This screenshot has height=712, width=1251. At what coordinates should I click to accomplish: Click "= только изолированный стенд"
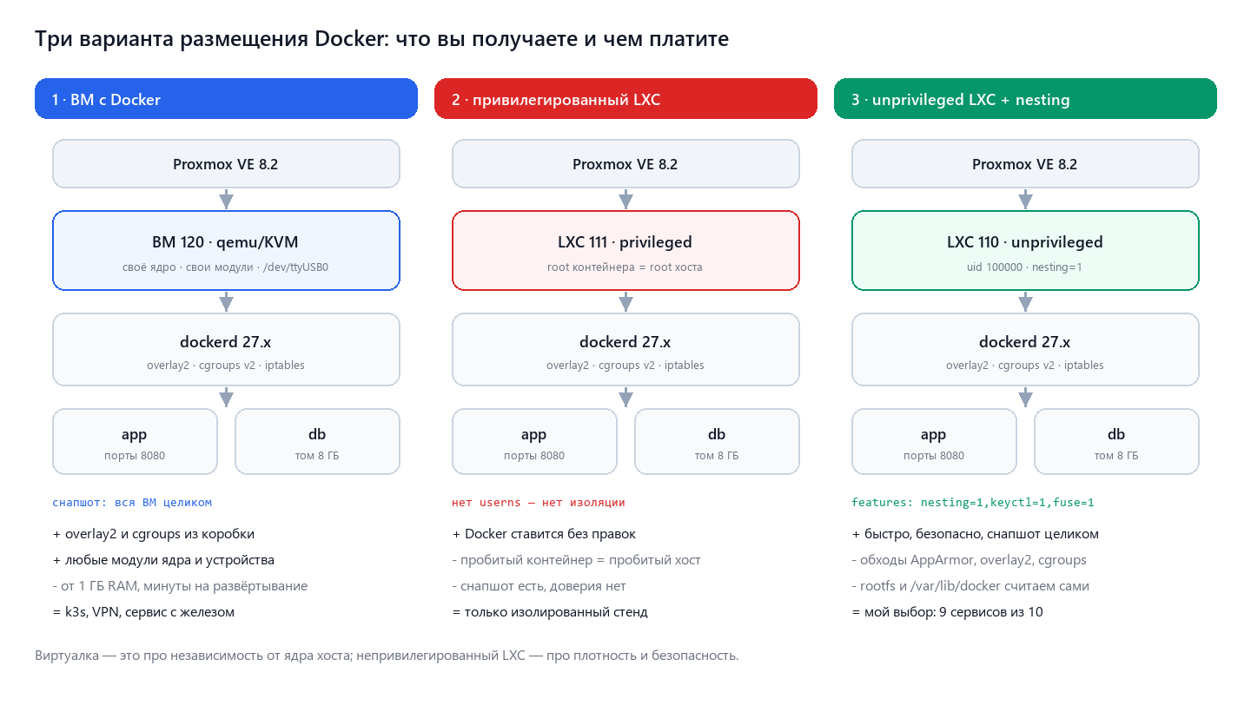(x=550, y=612)
